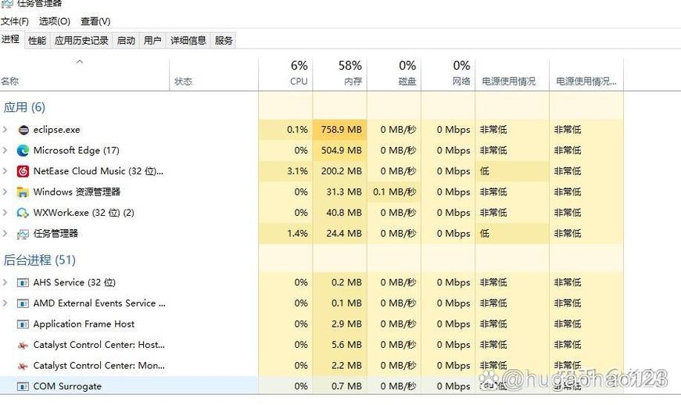The image size is (681, 405).
Task: Click the eclipse.exe process icon
Action: (x=23, y=130)
